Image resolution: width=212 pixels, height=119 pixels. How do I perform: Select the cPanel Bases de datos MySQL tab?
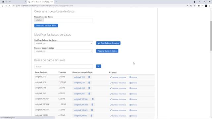pos(40,2)
